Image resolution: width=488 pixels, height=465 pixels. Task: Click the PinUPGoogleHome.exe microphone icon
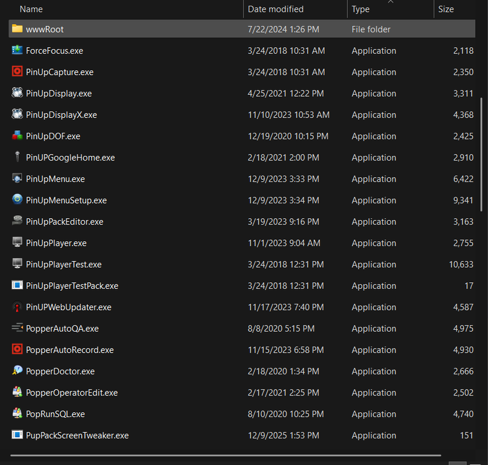pos(17,157)
